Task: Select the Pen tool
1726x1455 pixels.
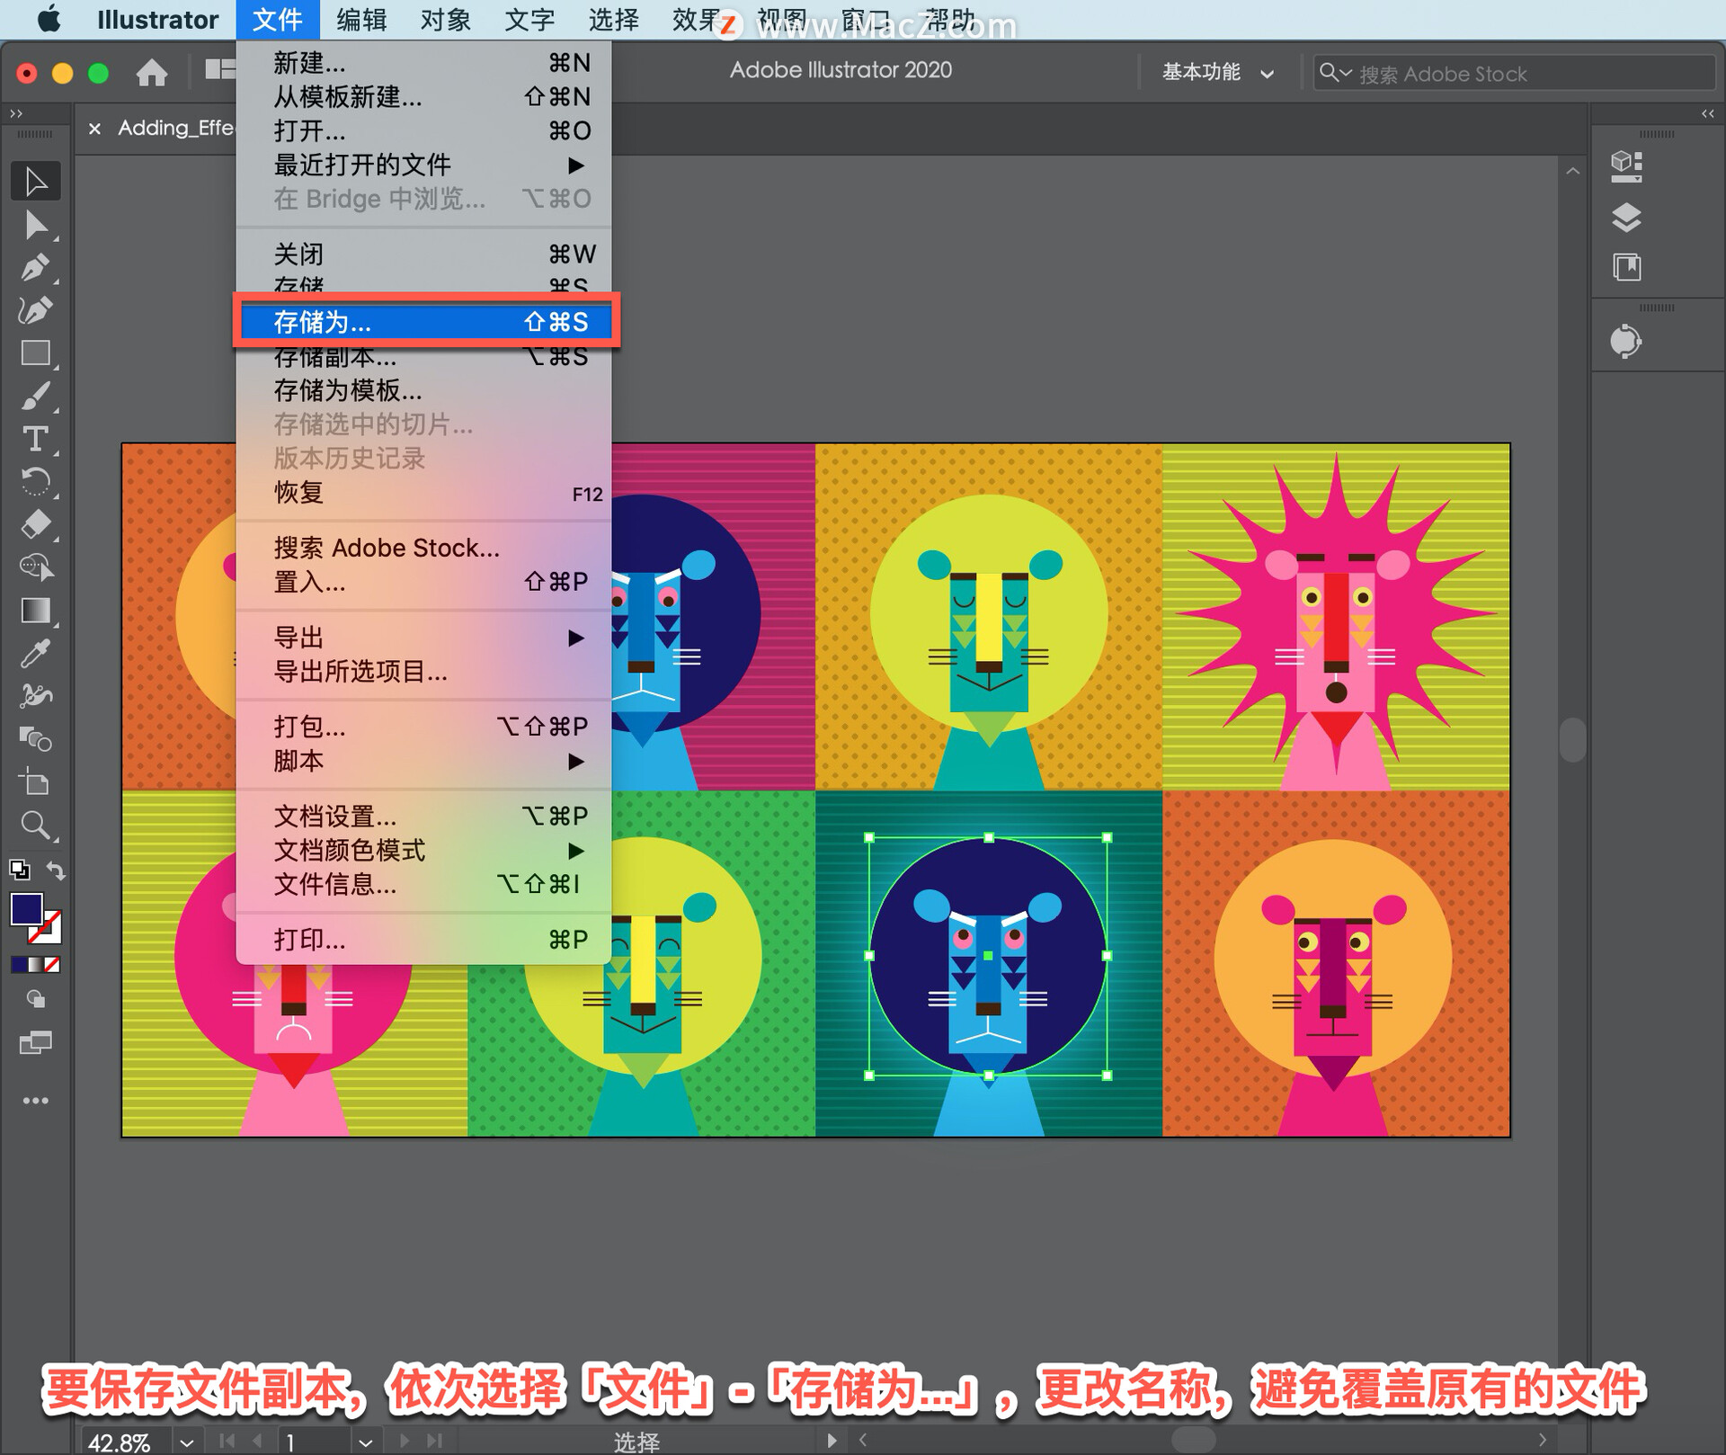Action: pyautogui.click(x=36, y=268)
